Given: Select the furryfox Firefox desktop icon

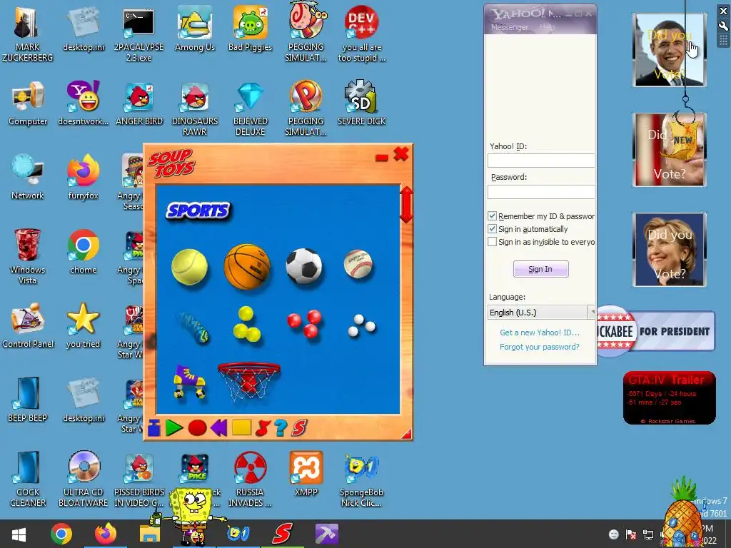Looking at the screenshot, I should click(84, 178).
